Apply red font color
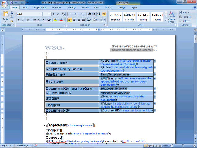Screen dimensions: 197x148 (61, 20)
